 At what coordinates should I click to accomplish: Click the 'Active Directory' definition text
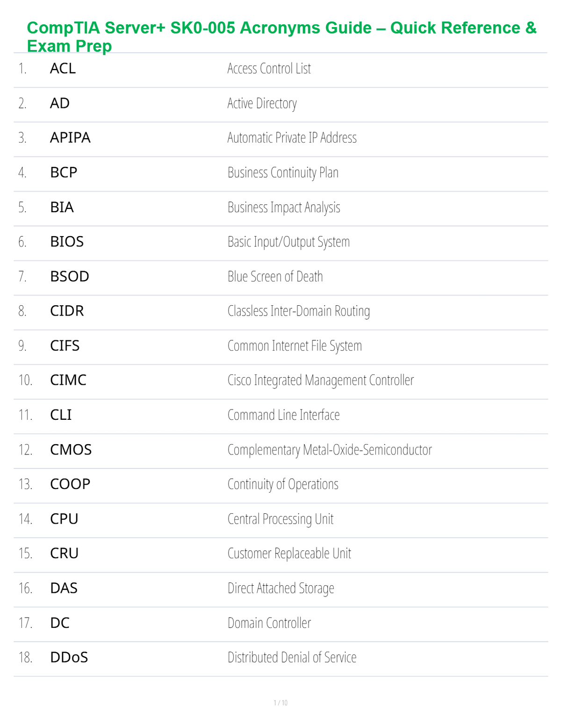(262, 103)
